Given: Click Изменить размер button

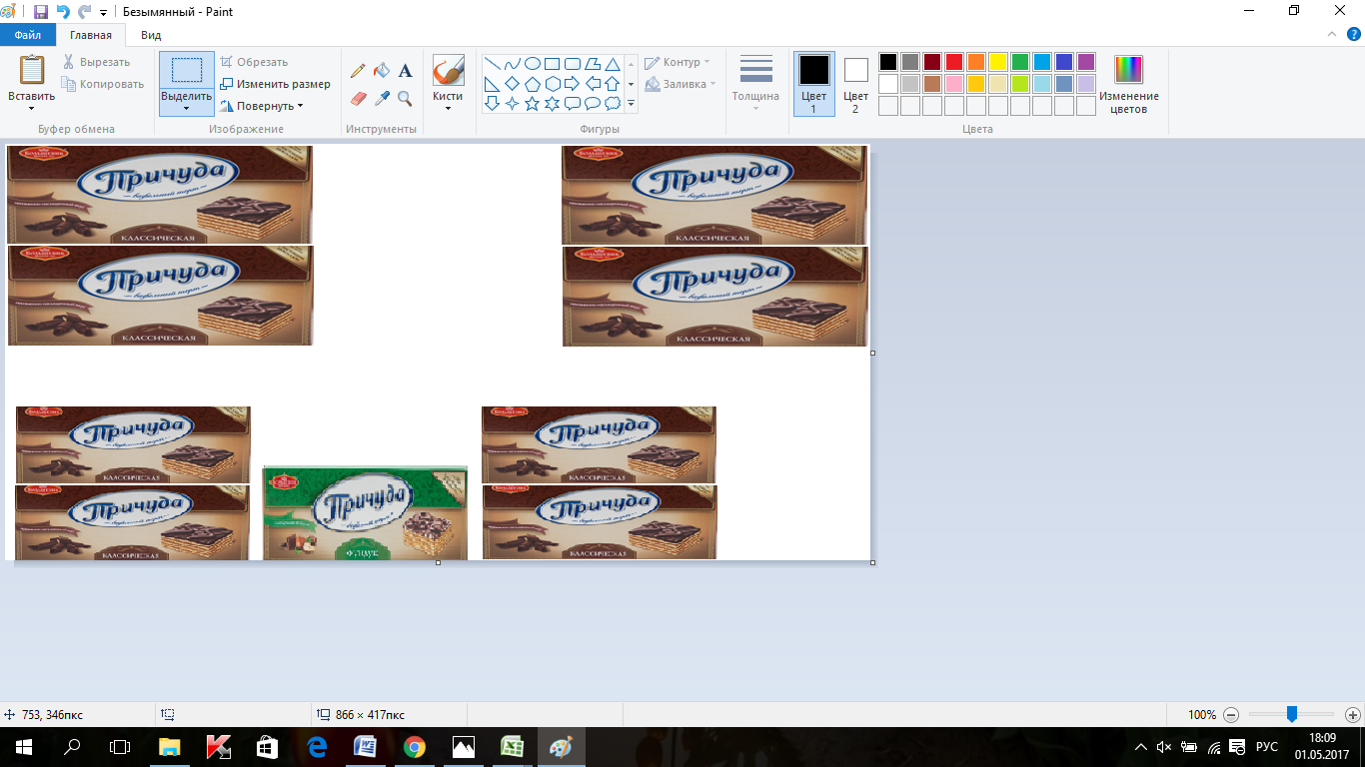Looking at the screenshot, I should (275, 84).
